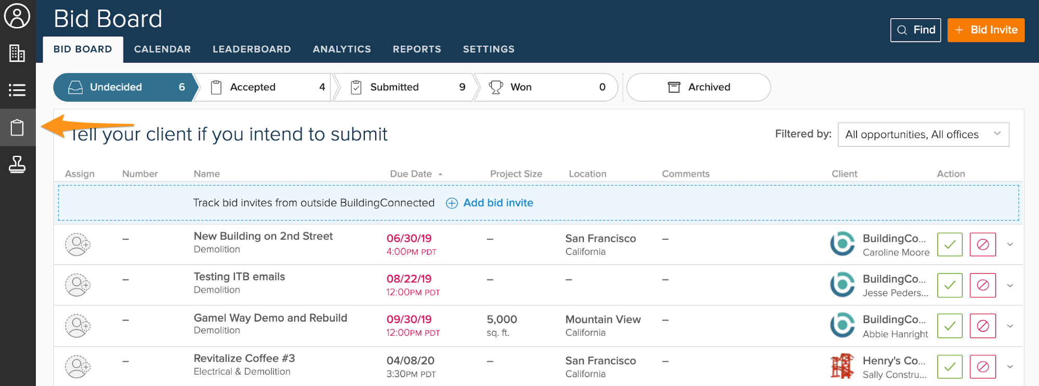Open the All opportunities, All offices filter dropdown

pyautogui.click(x=923, y=134)
